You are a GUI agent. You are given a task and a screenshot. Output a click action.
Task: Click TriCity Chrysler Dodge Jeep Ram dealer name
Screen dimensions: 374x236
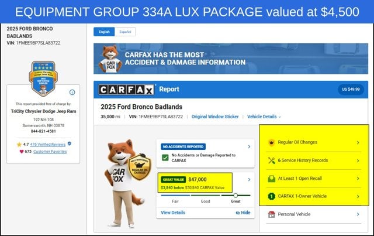point(43,111)
